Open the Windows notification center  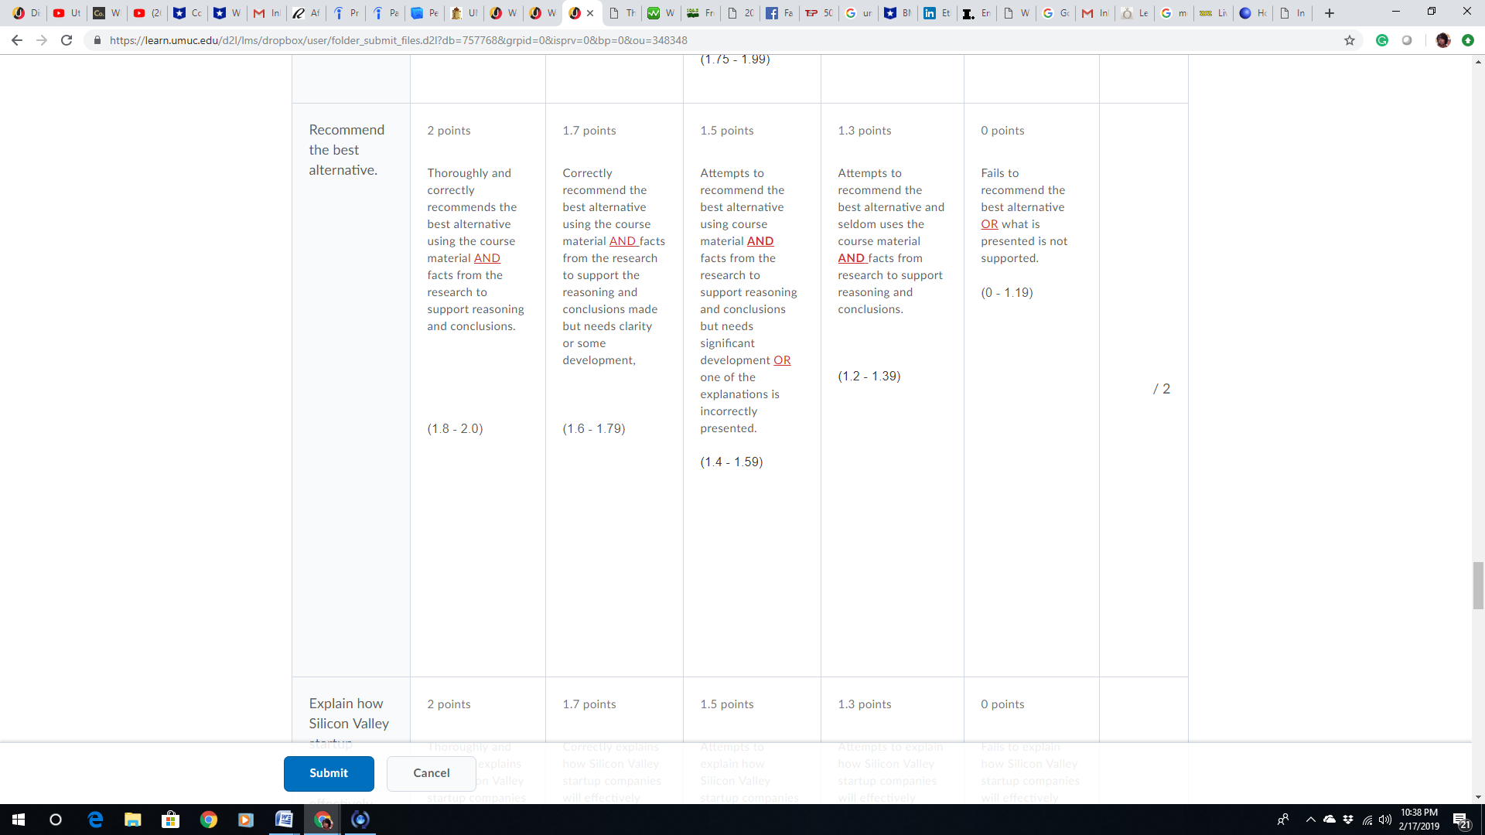(x=1460, y=820)
